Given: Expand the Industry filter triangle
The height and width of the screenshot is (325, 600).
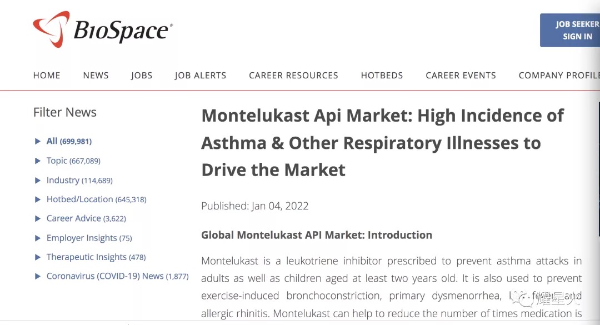Looking at the screenshot, I should pyautogui.click(x=38, y=181).
